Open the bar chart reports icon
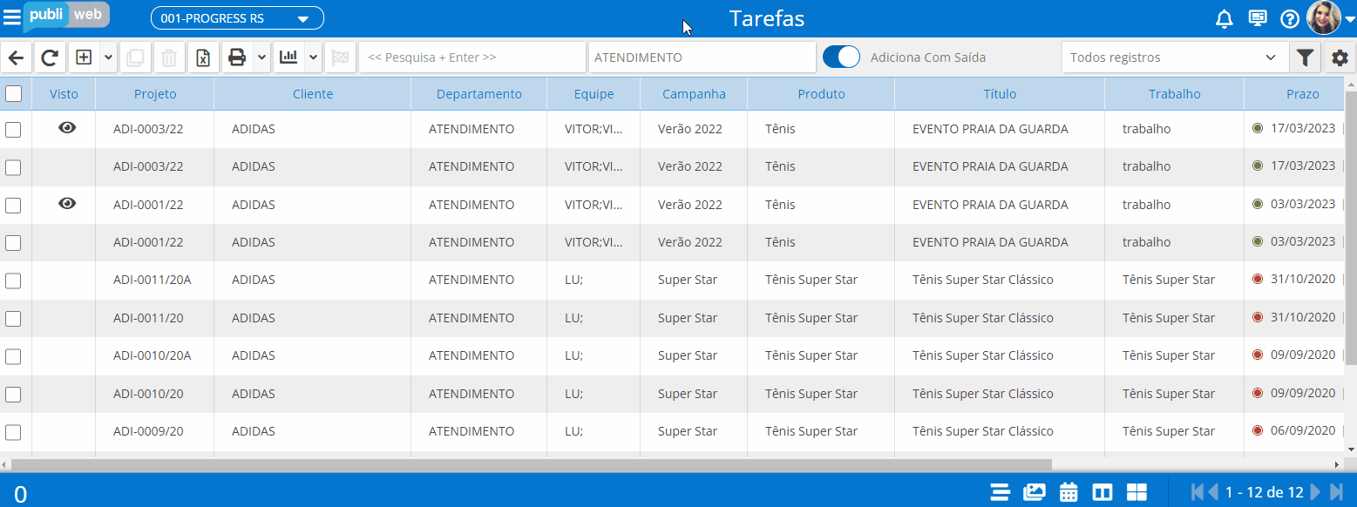Image resolution: width=1357 pixels, height=507 pixels. [288, 57]
